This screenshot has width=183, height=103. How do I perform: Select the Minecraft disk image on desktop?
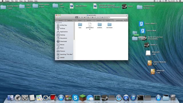tap(148, 53)
